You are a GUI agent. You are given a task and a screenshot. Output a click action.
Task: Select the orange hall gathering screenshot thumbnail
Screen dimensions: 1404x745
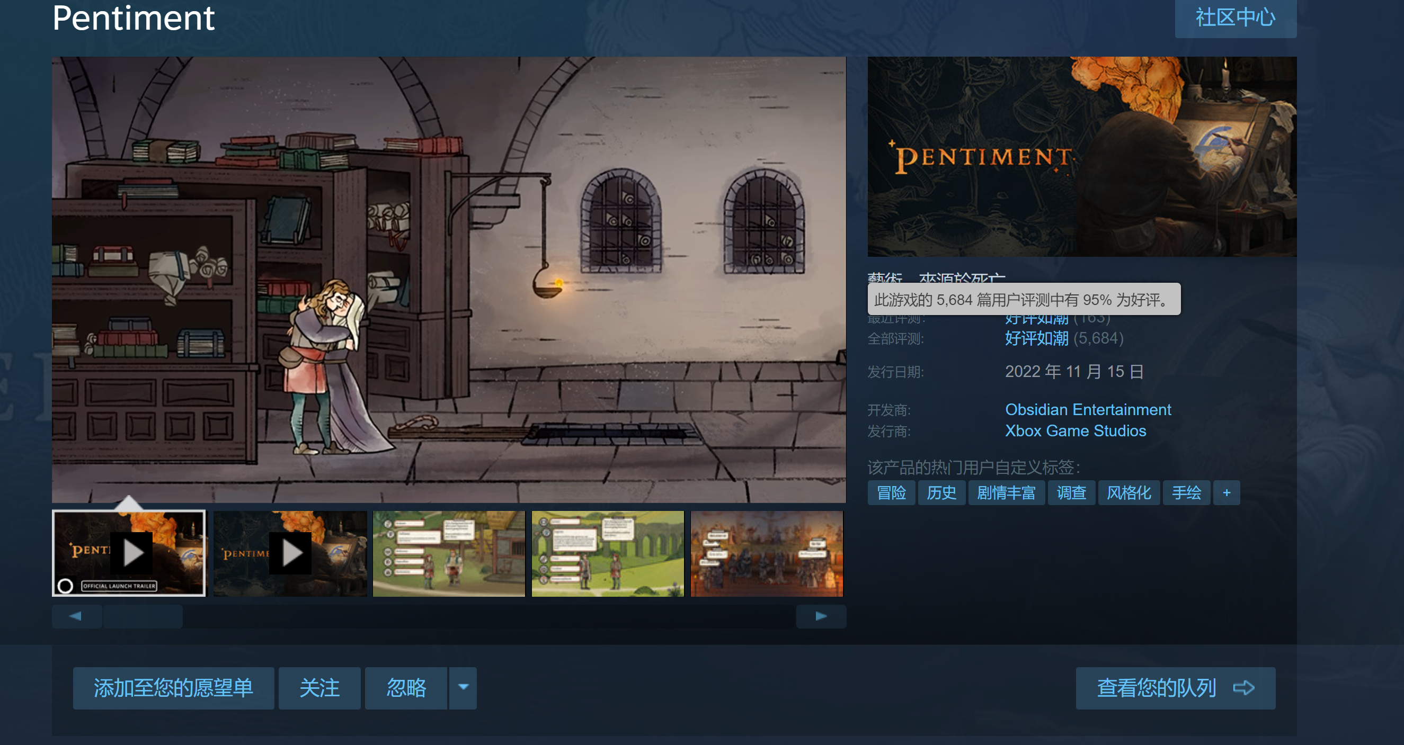(767, 553)
